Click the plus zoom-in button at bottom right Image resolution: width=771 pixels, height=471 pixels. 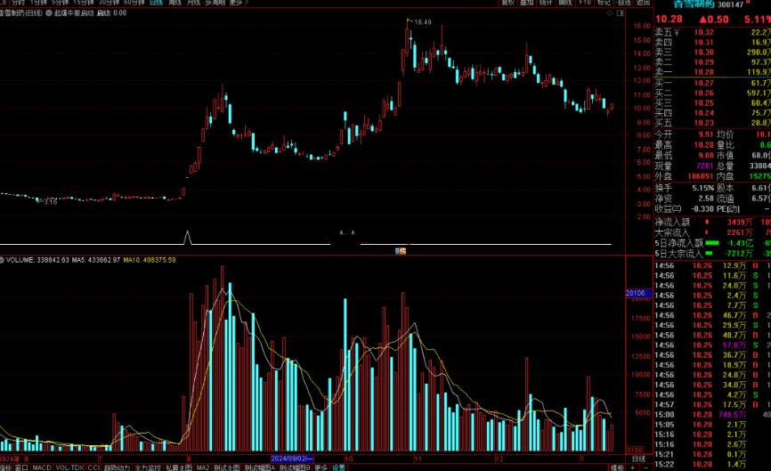[633, 467]
